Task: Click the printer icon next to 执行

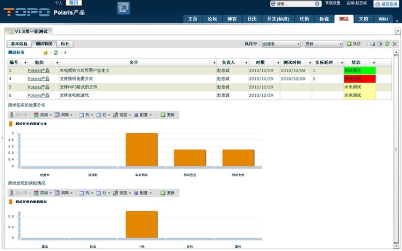Action: 372,44
